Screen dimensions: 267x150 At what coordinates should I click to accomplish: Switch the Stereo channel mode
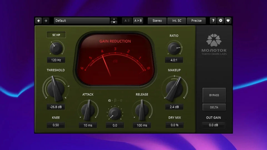[x=157, y=21]
